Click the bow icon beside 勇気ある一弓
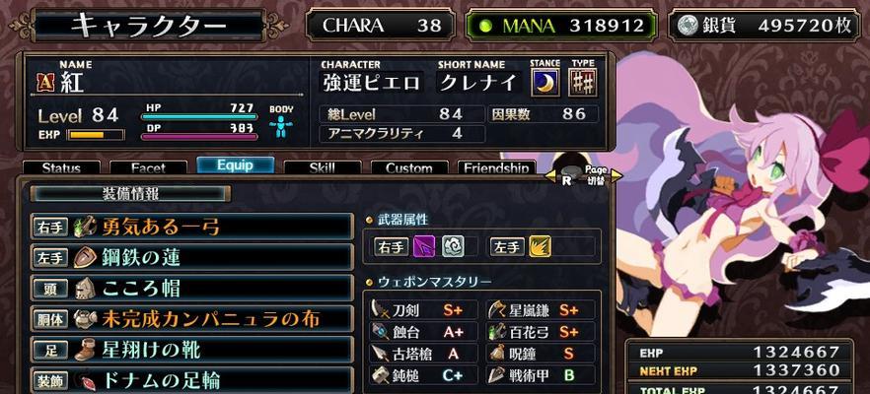The image size is (870, 394). [85, 227]
